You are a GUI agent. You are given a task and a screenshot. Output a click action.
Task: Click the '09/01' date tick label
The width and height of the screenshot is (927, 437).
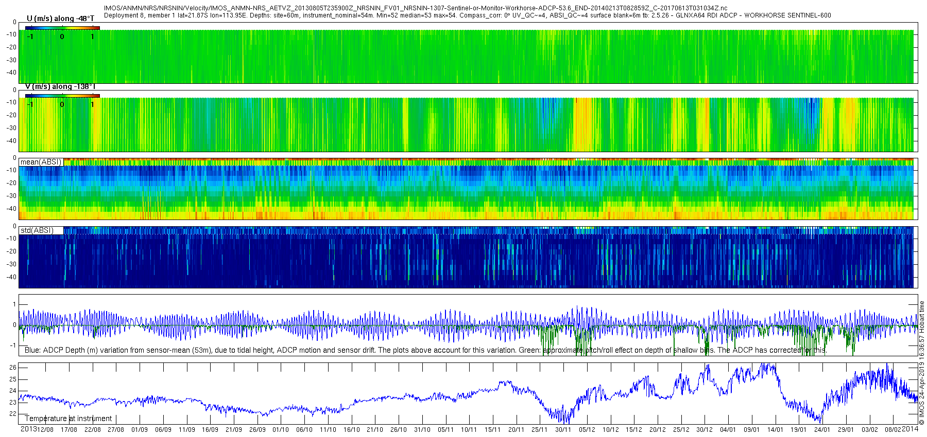tap(752, 430)
